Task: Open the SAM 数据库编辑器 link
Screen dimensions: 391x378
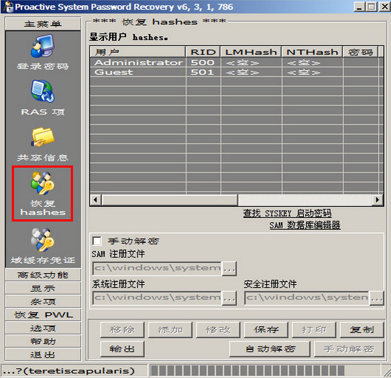Action: pyautogui.click(x=304, y=225)
